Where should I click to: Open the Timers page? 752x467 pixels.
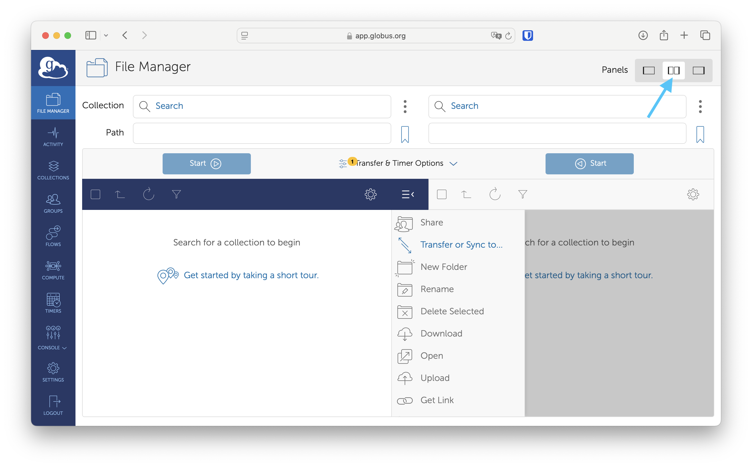[x=53, y=303]
